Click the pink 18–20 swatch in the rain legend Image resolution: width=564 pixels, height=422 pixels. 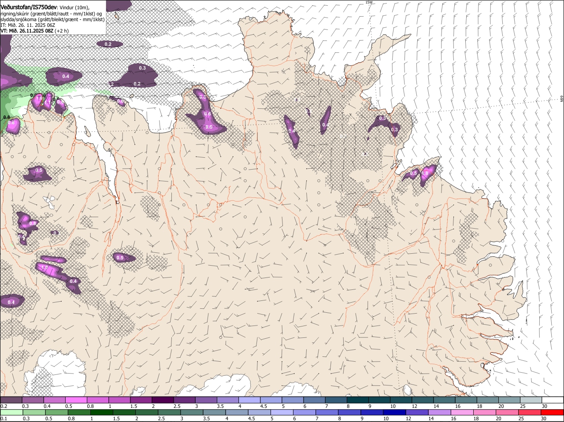tap(485, 412)
